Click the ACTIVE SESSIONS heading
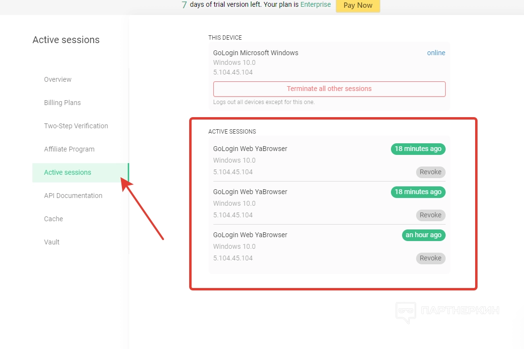 (x=232, y=131)
